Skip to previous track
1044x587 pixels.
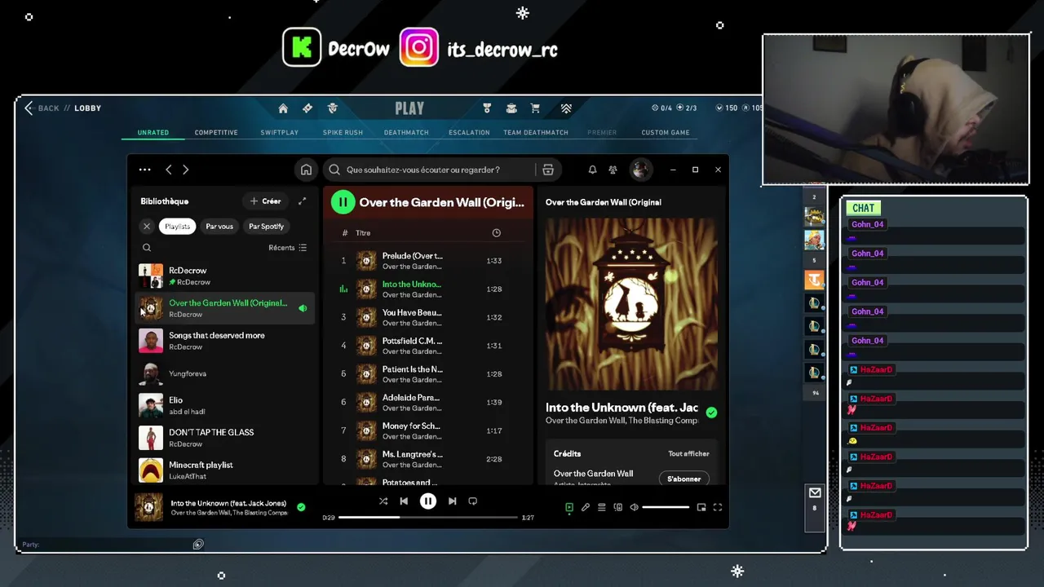[x=404, y=501]
